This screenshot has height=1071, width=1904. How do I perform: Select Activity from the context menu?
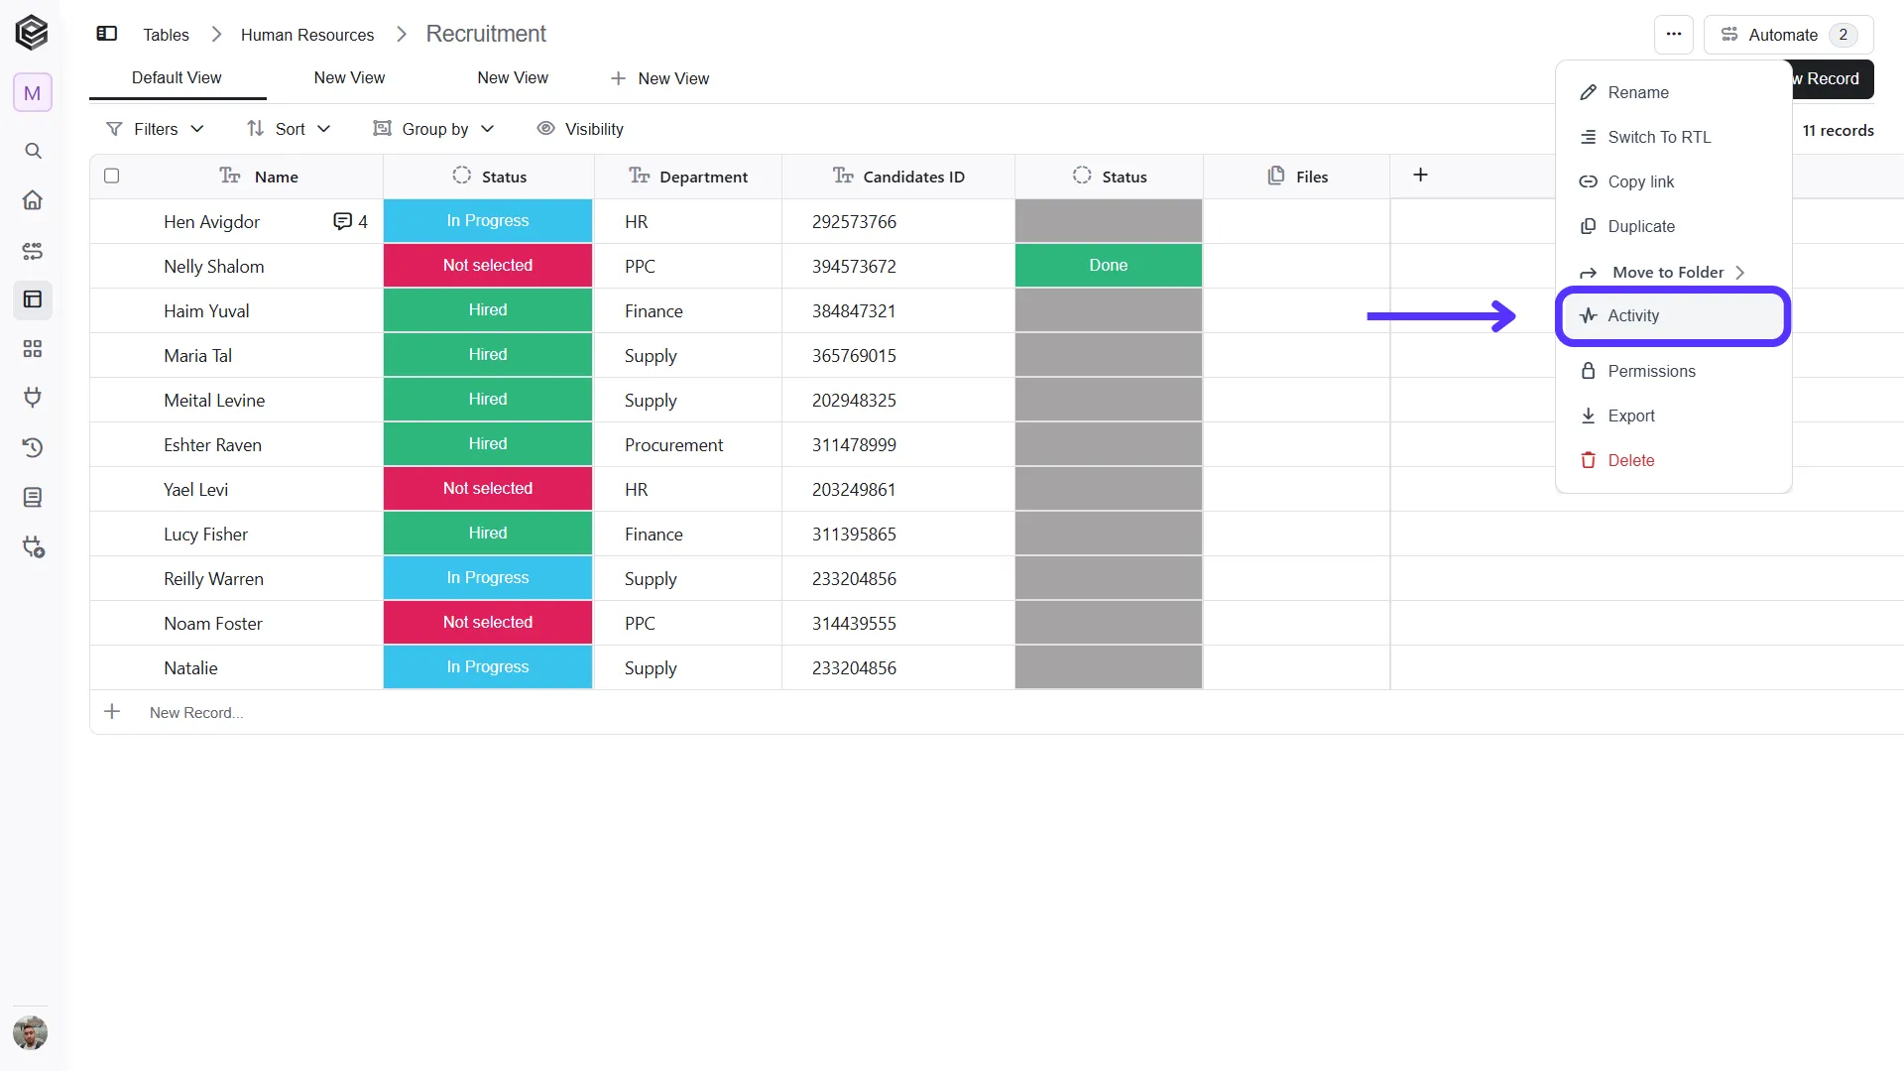click(1673, 315)
